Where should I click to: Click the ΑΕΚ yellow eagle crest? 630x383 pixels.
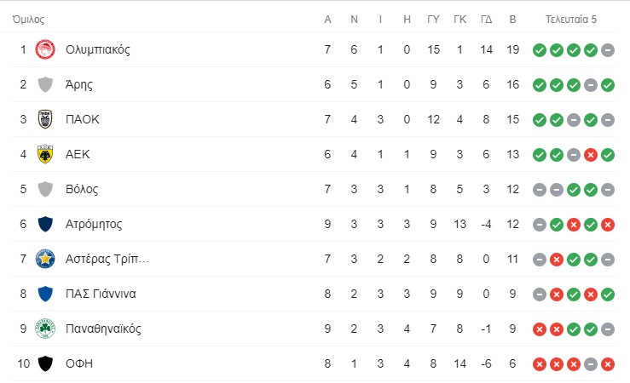(45, 154)
